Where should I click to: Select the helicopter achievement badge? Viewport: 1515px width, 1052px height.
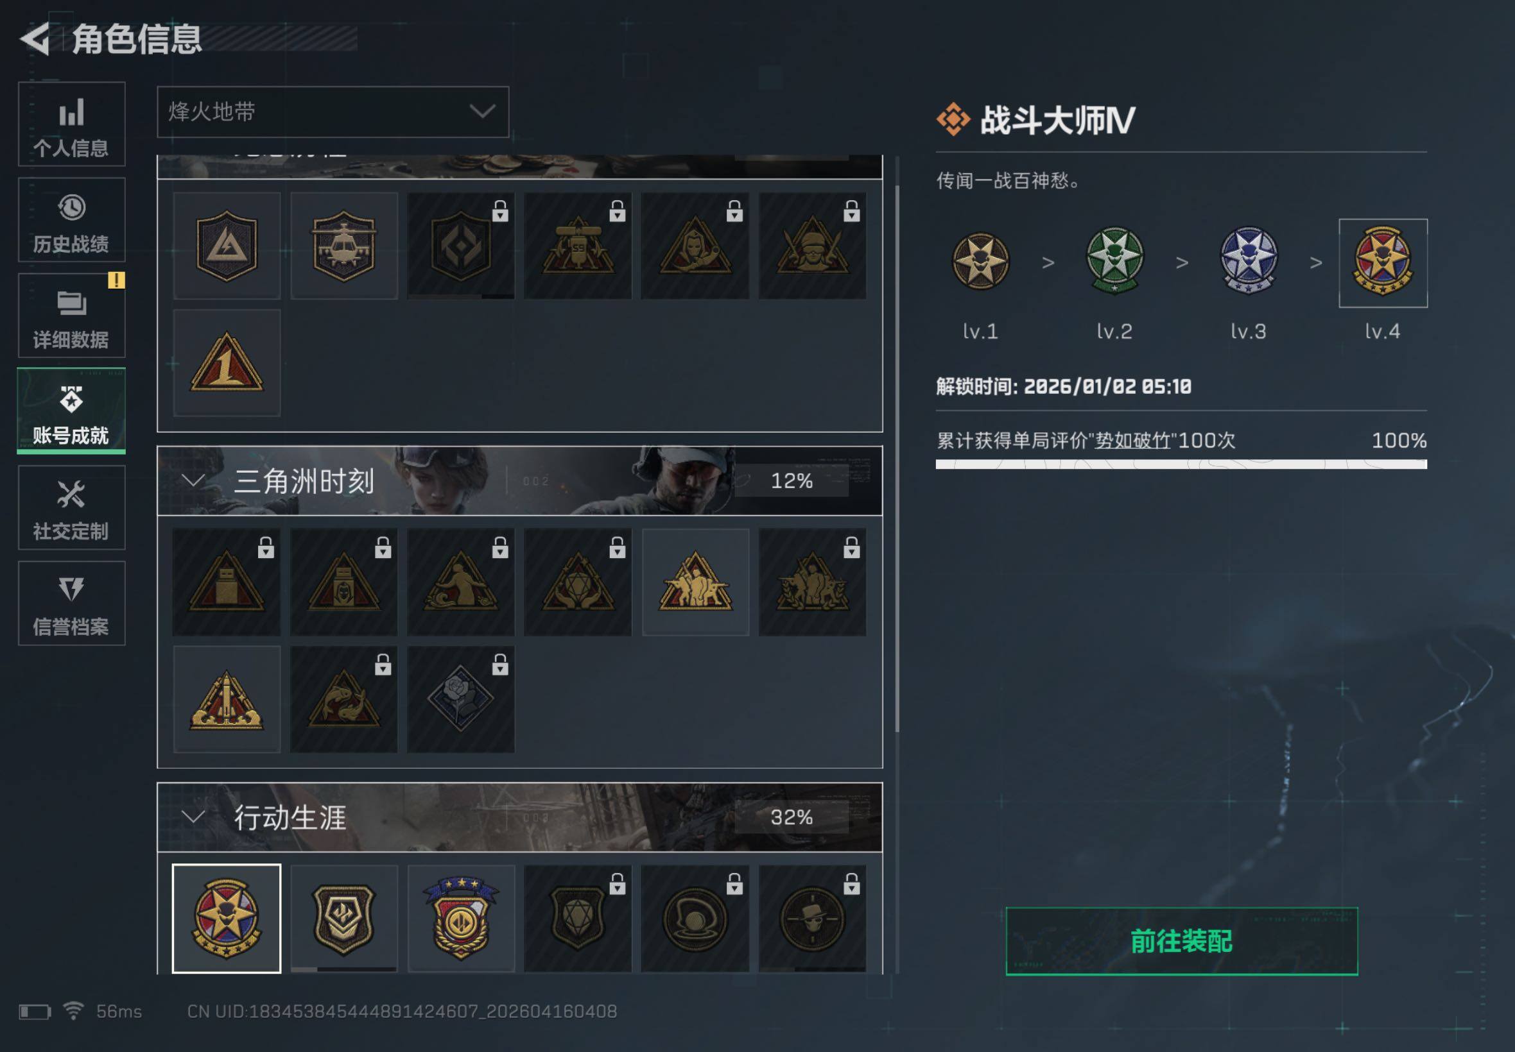point(343,246)
